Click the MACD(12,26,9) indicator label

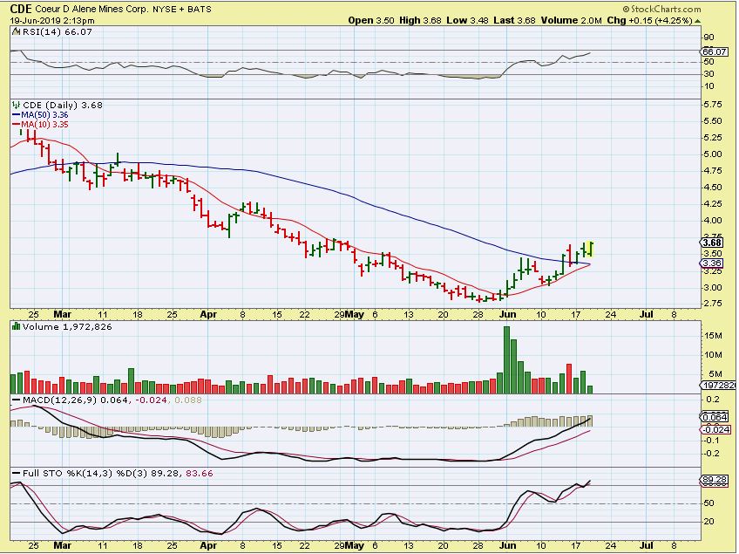(x=60, y=400)
